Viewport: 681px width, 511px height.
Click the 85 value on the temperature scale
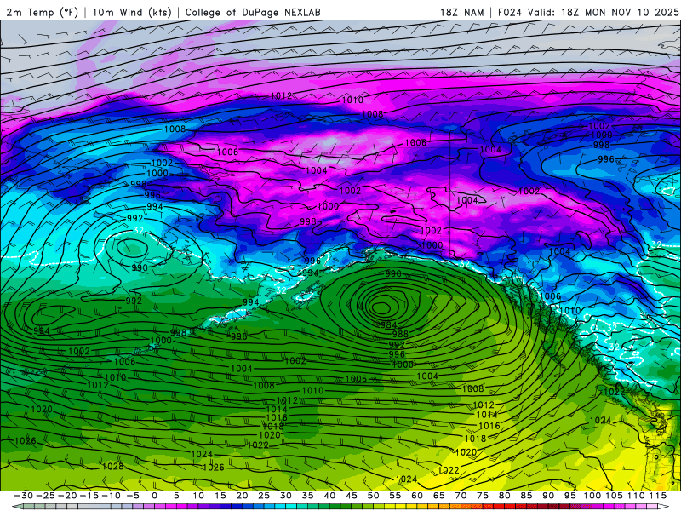[x=526, y=496]
